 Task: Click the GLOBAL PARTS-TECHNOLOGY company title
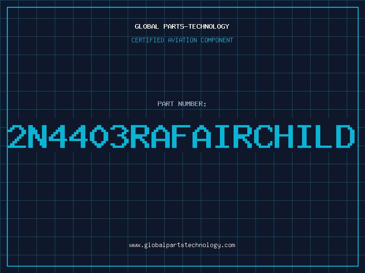[x=182, y=26]
